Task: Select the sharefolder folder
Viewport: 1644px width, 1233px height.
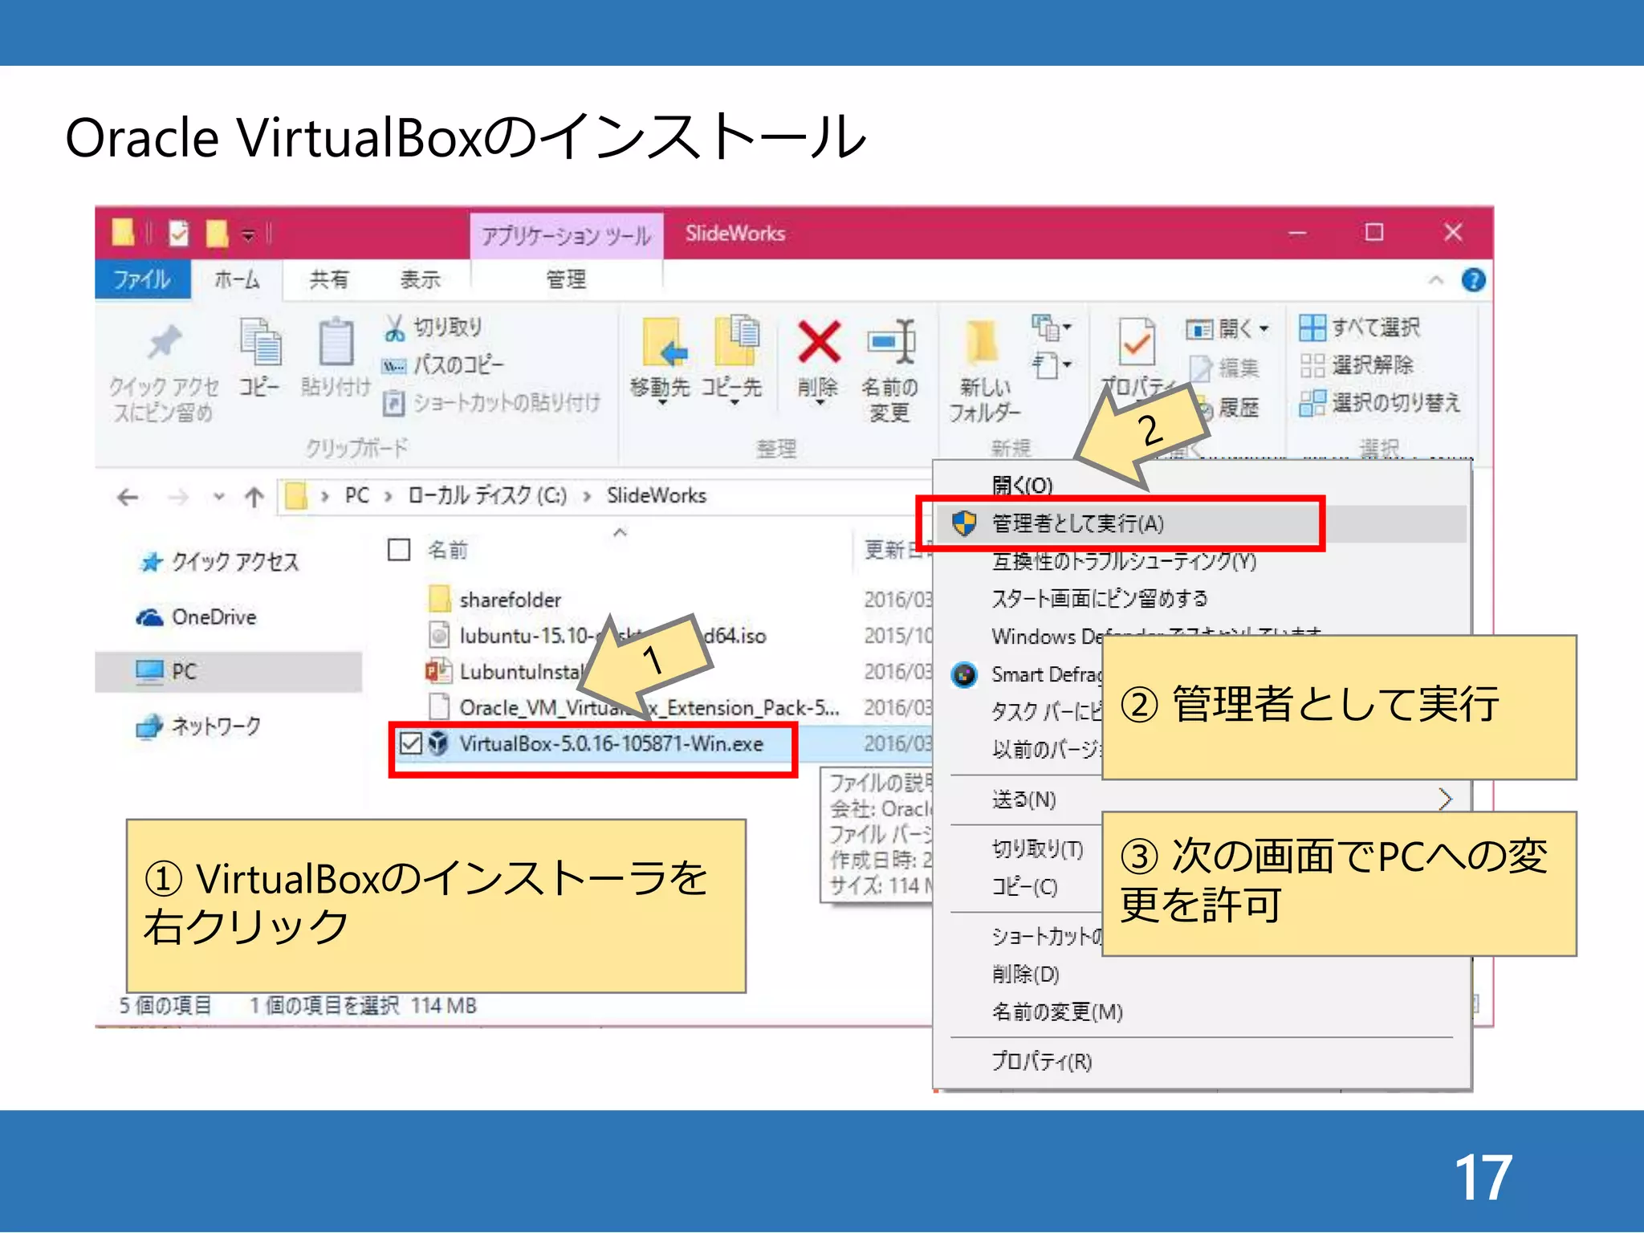Action: [x=494, y=600]
